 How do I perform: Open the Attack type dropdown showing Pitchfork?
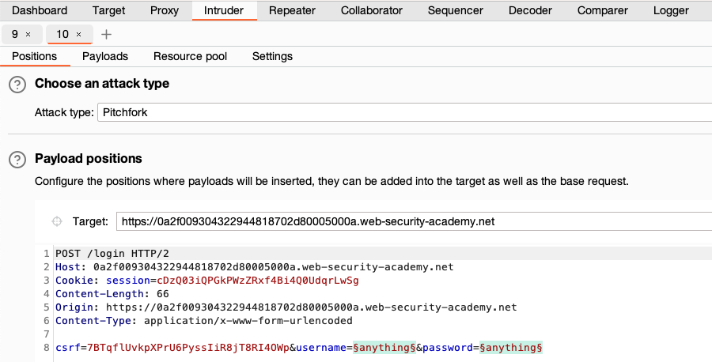point(404,112)
